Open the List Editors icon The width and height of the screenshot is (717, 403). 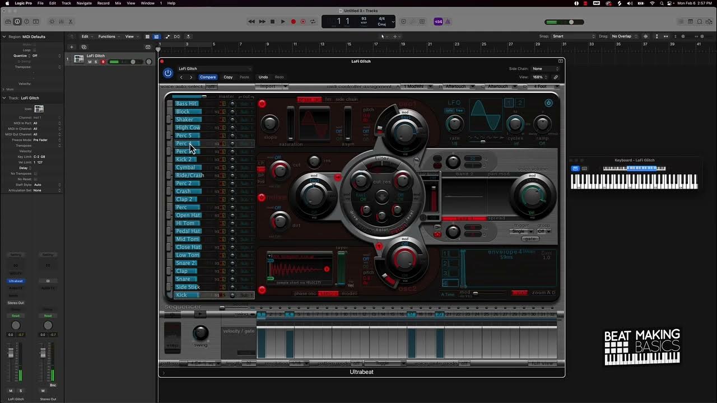click(x=681, y=22)
